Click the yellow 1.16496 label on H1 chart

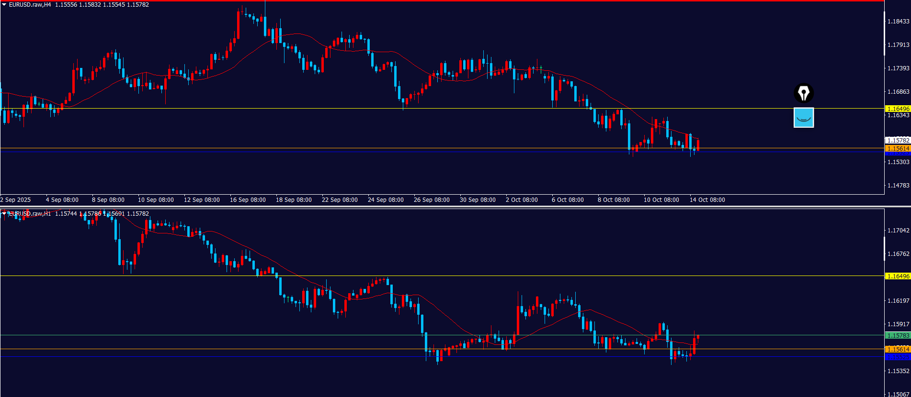898,276
